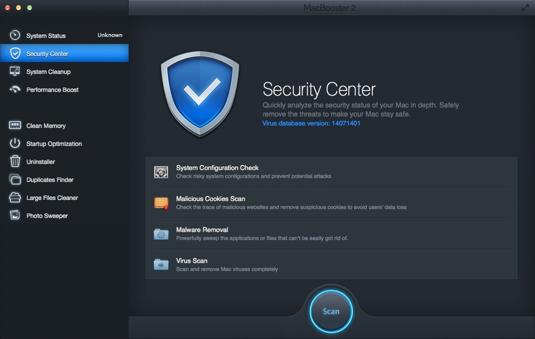Image resolution: width=535 pixels, height=339 pixels.
Task: Click the System Configuration Check icon
Action: pyautogui.click(x=161, y=172)
